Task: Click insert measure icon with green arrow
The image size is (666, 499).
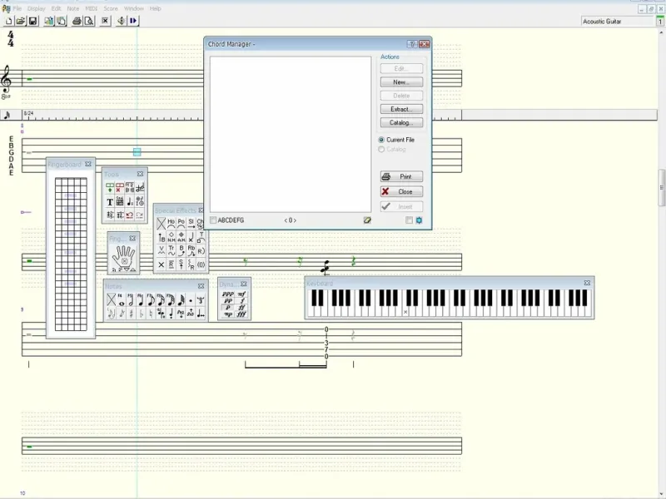Action: 110,188
